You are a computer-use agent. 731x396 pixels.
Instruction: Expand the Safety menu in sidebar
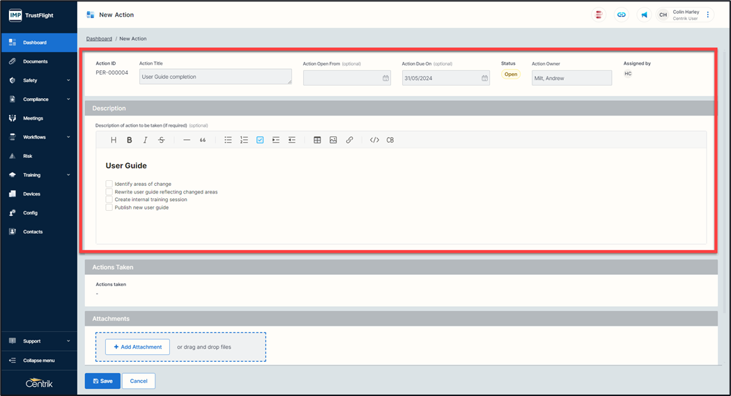(39, 81)
